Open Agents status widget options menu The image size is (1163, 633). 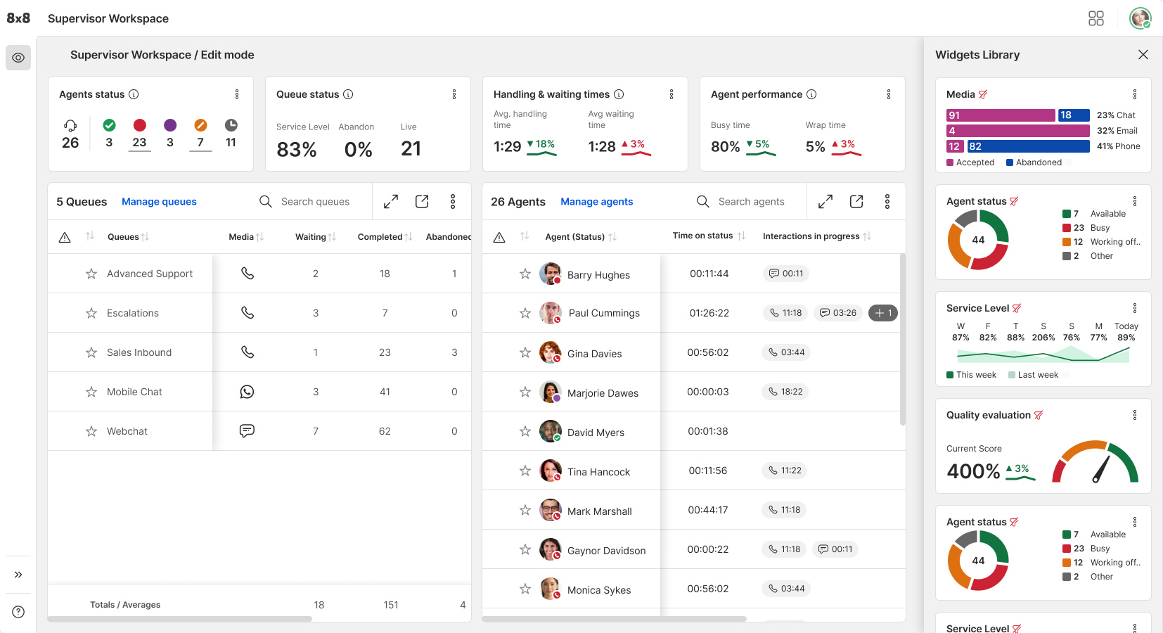[237, 94]
